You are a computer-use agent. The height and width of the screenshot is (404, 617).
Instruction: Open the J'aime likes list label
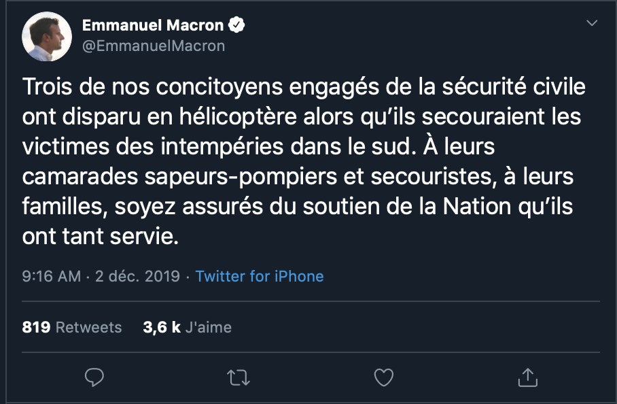[x=209, y=327]
